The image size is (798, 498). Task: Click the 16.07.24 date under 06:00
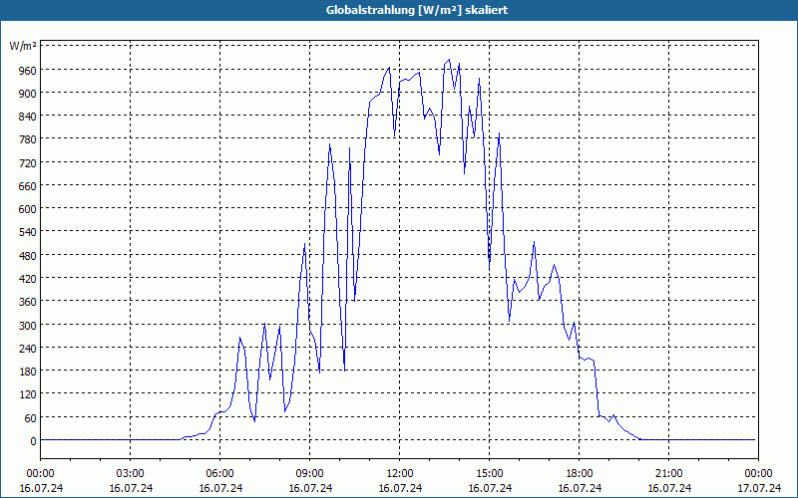pos(219,488)
